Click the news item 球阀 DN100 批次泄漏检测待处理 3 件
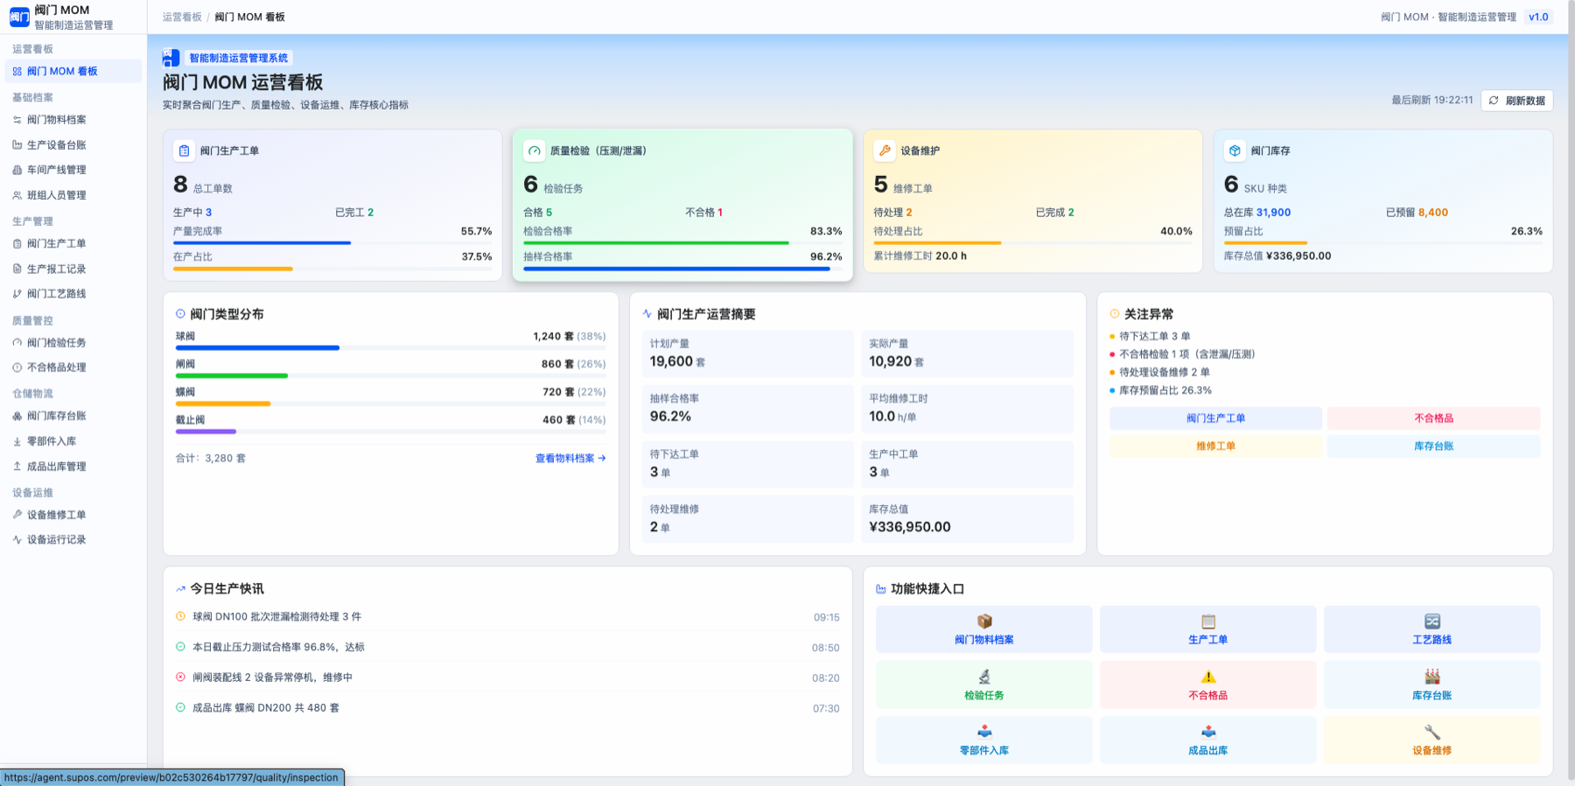Screen dimensions: 1575x786 pos(507,617)
